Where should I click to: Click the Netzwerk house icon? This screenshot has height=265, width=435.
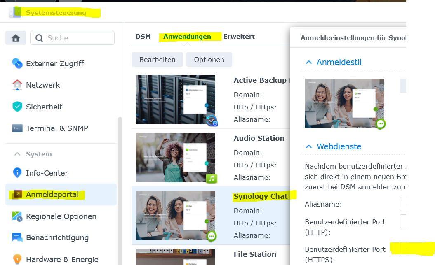pos(17,85)
